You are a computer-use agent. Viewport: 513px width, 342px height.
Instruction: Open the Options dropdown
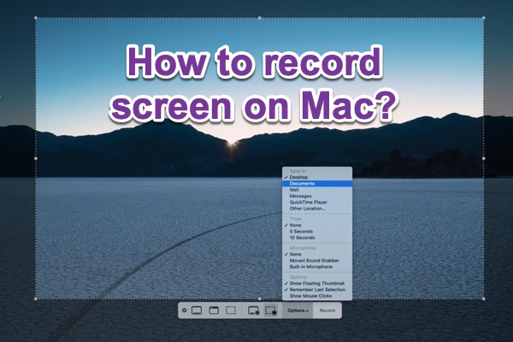[x=298, y=310]
